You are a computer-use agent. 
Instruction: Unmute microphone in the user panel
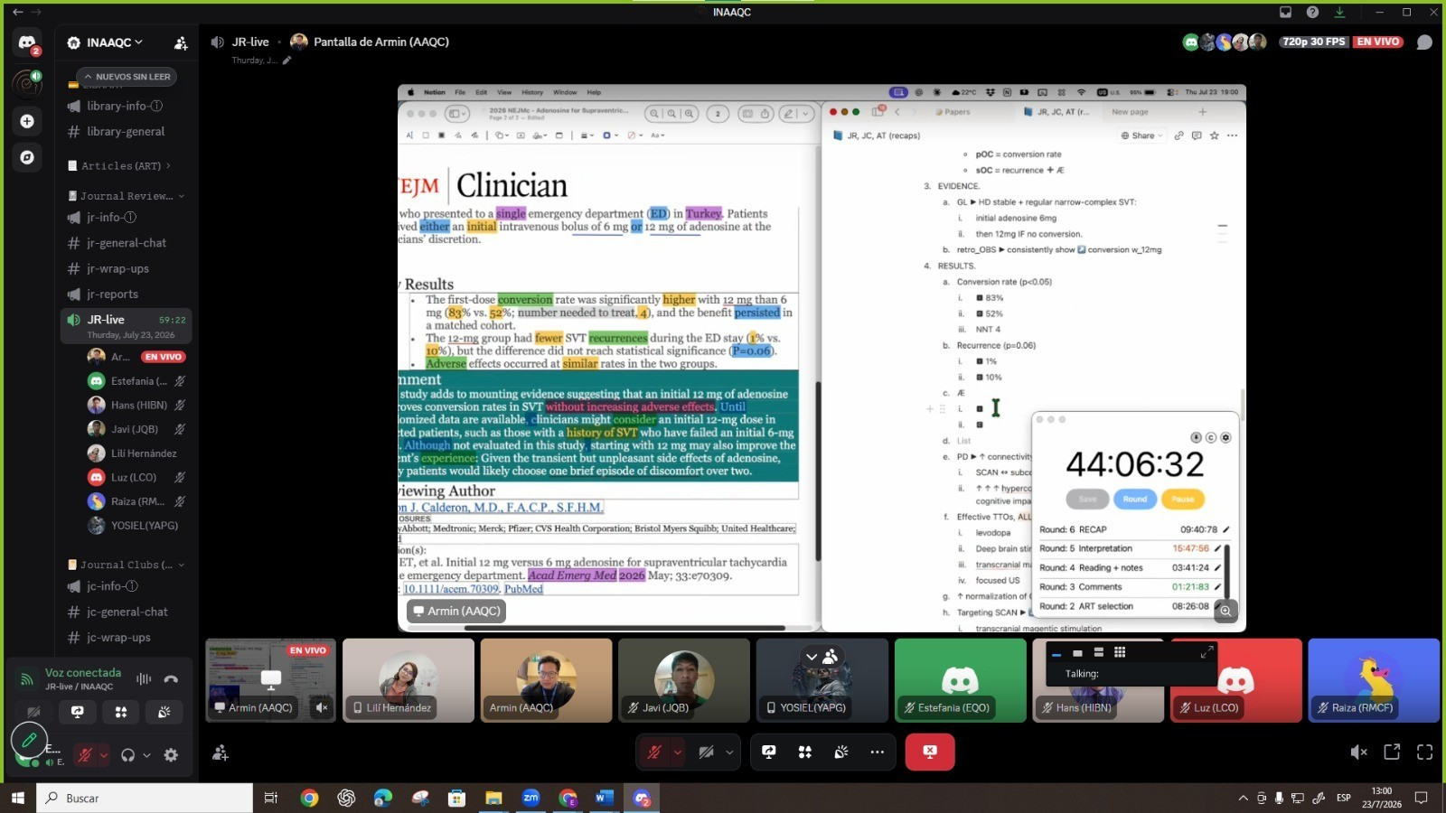pyautogui.click(x=85, y=755)
